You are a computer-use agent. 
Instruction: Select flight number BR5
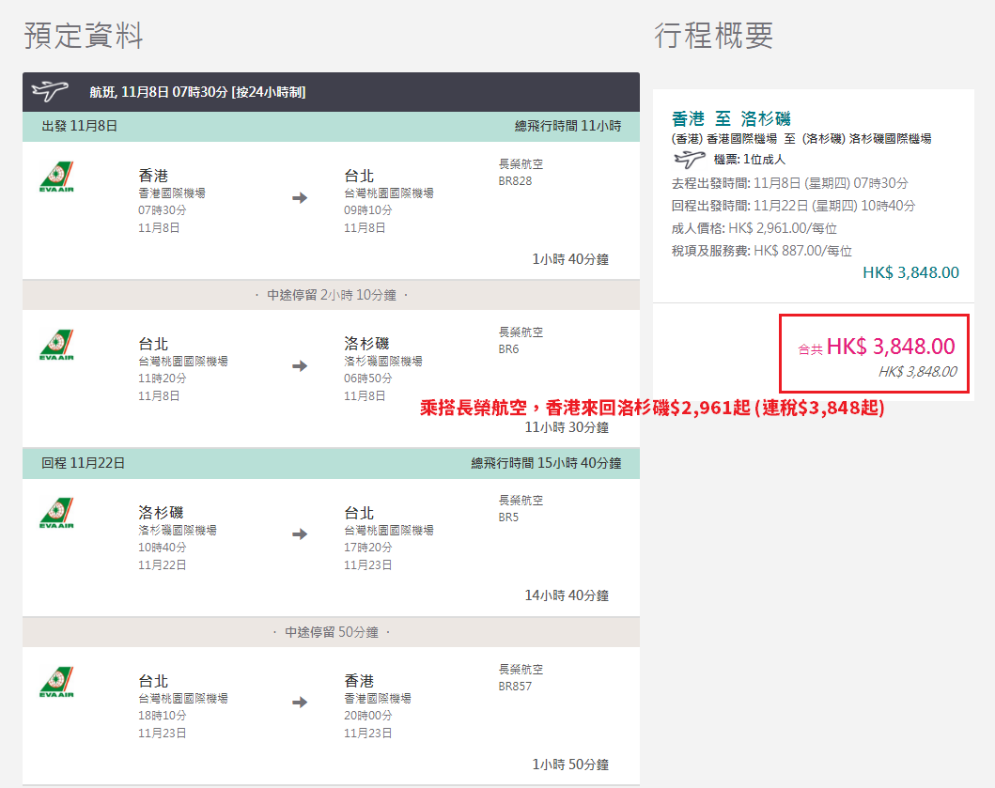[x=508, y=518]
